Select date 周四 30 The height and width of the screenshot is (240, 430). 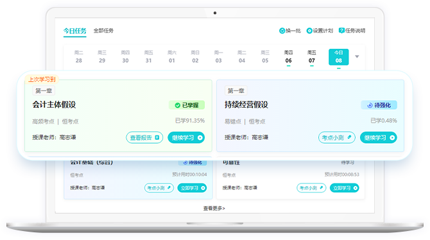tap(125, 56)
